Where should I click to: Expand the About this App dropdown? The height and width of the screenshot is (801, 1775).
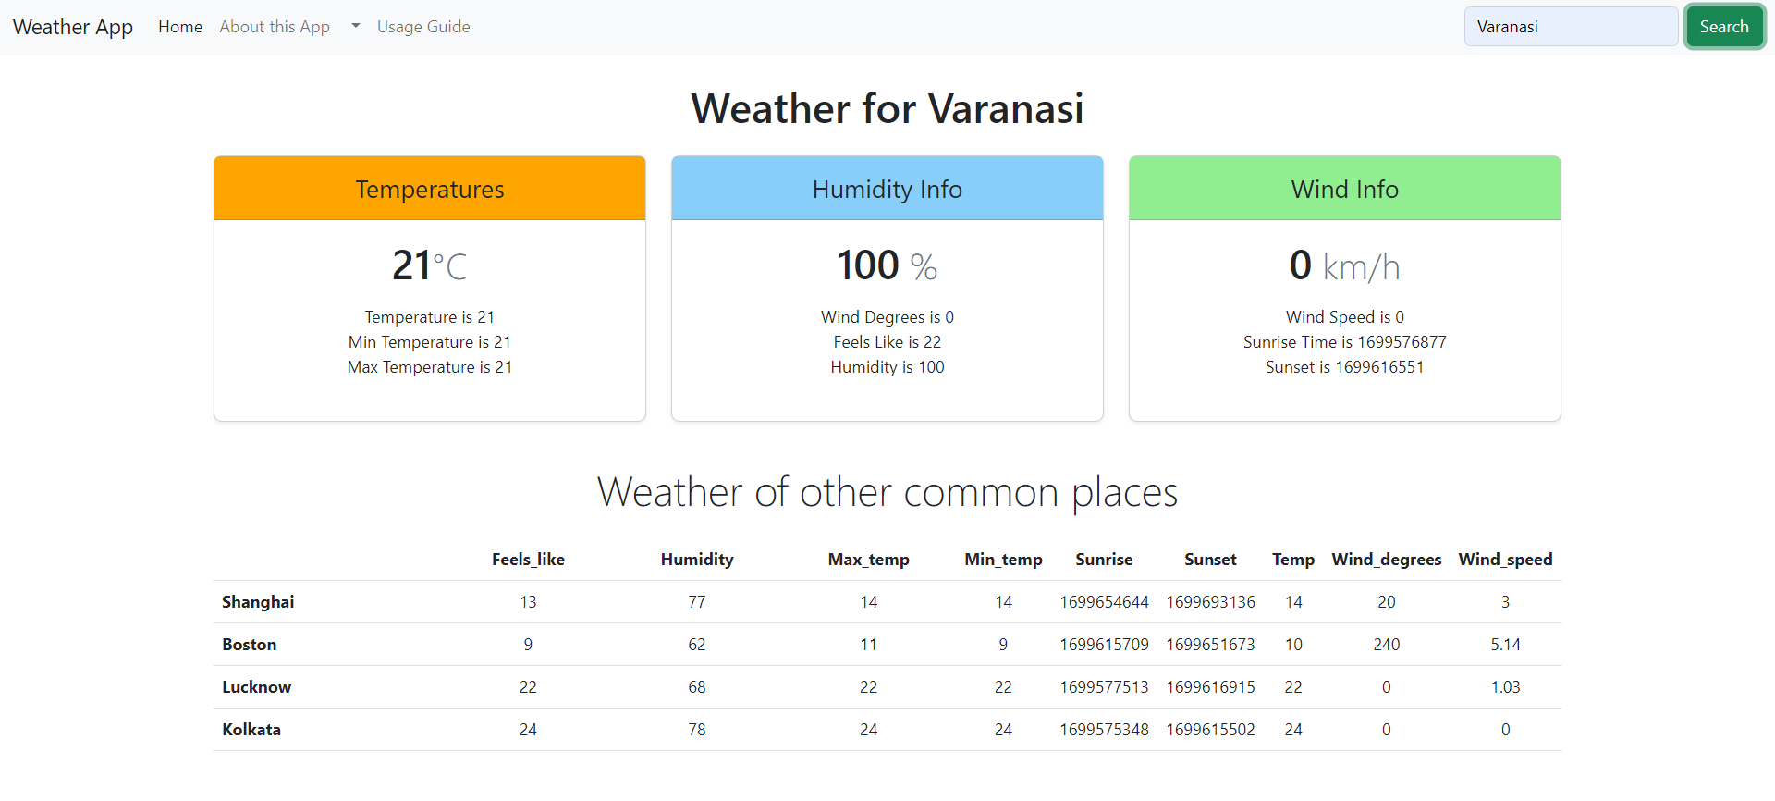[275, 27]
